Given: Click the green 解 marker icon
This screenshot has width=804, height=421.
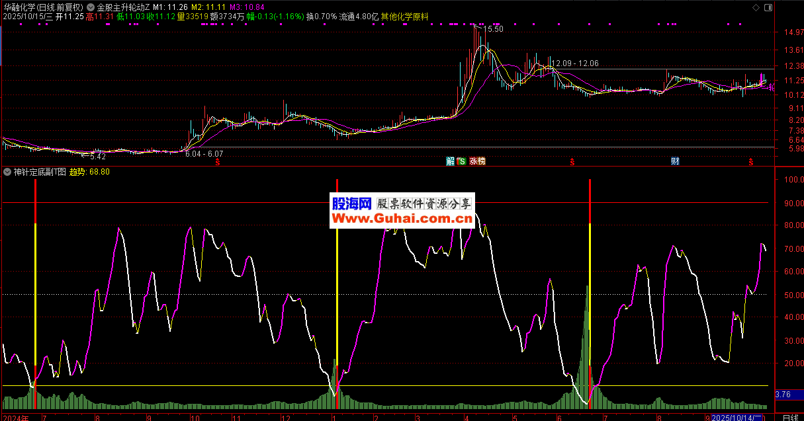Looking at the screenshot, I should [451, 161].
